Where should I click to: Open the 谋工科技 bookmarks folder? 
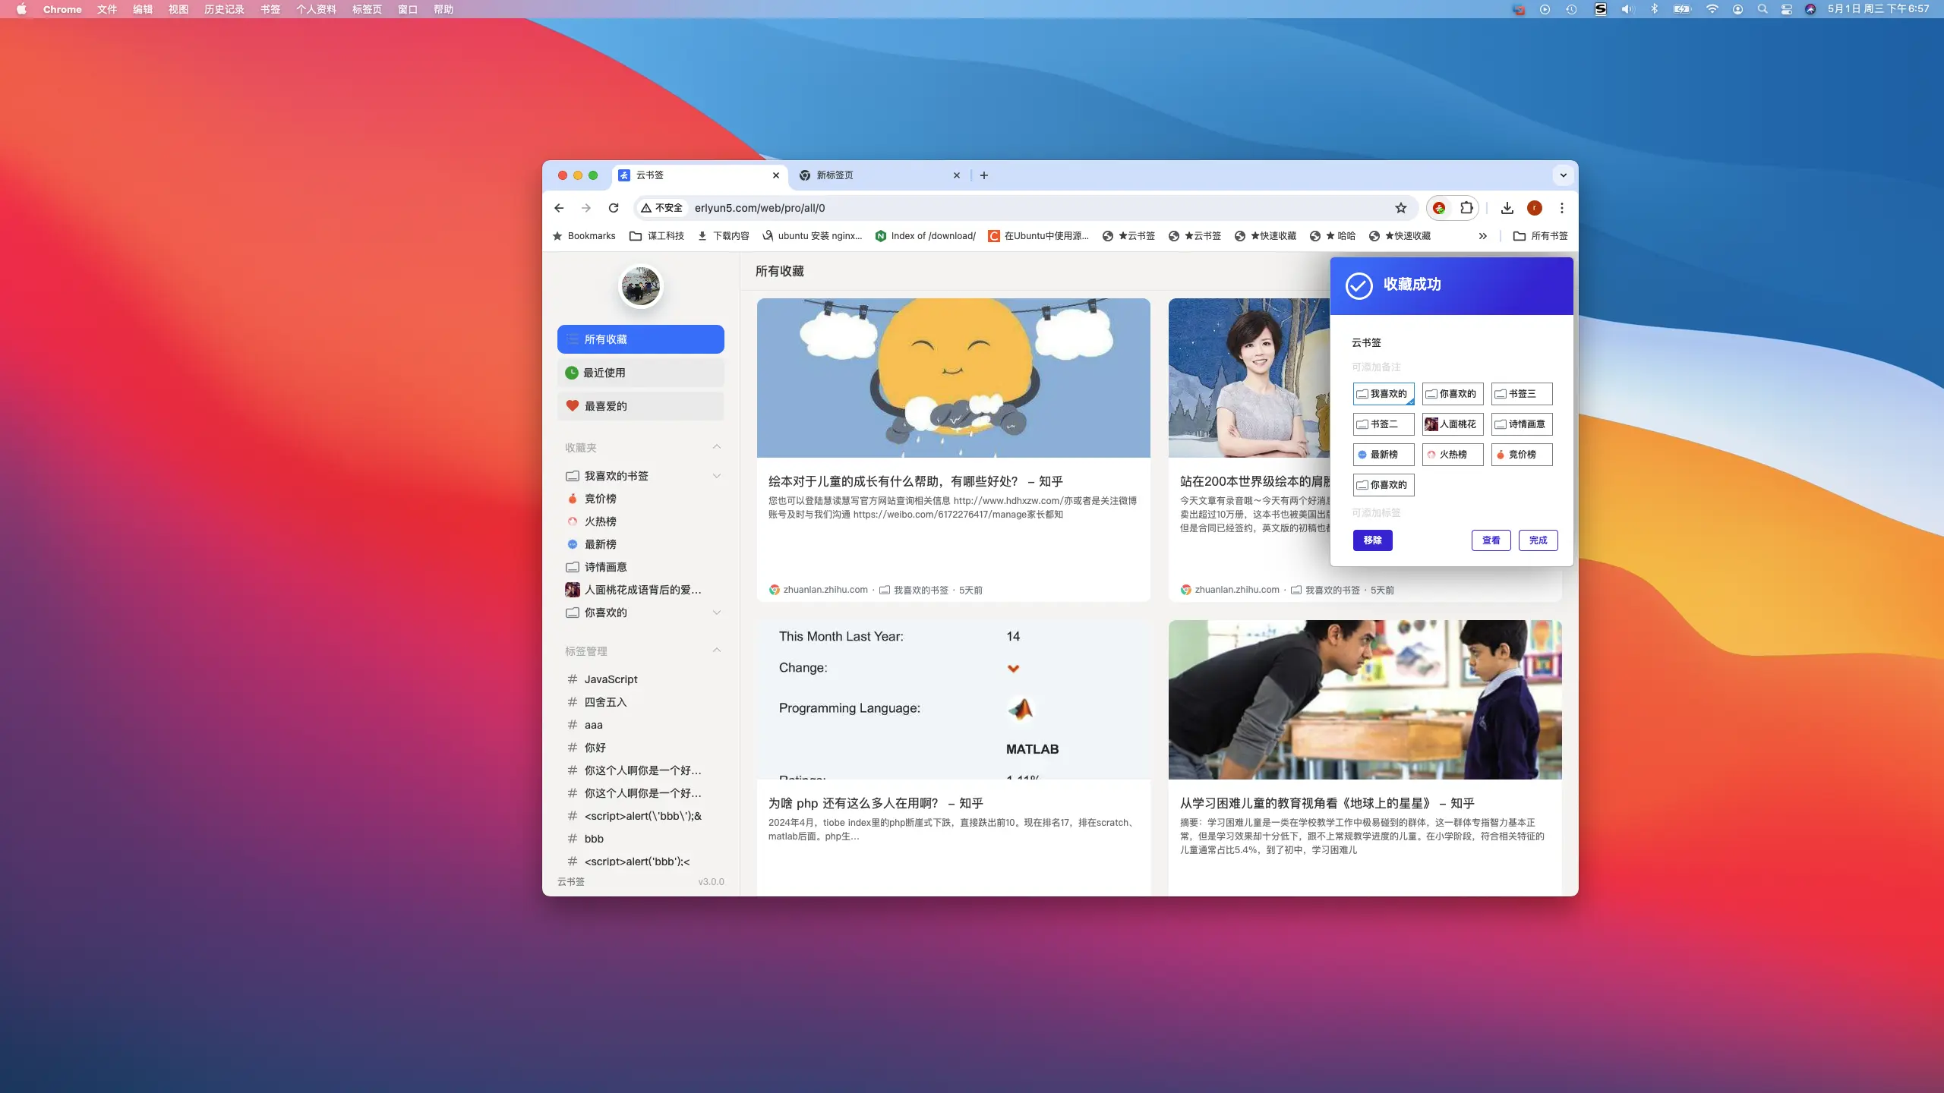pyautogui.click(x=658, y=236)
